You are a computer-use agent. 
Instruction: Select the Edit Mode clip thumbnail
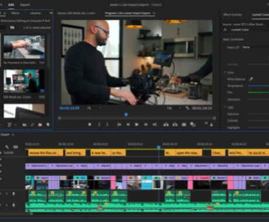pos(24,81)
